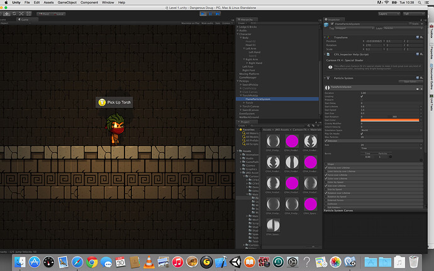This screenshot has width=434, height=271.
Task: Open the File menu
Action: [27, 3]
